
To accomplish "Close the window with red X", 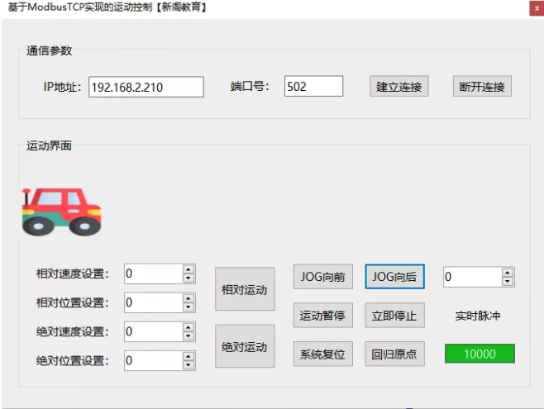I will coord(537,8).
